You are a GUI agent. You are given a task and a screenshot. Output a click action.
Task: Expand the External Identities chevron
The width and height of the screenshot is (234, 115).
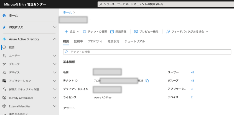pyautogui.click(x=55, y=106)
